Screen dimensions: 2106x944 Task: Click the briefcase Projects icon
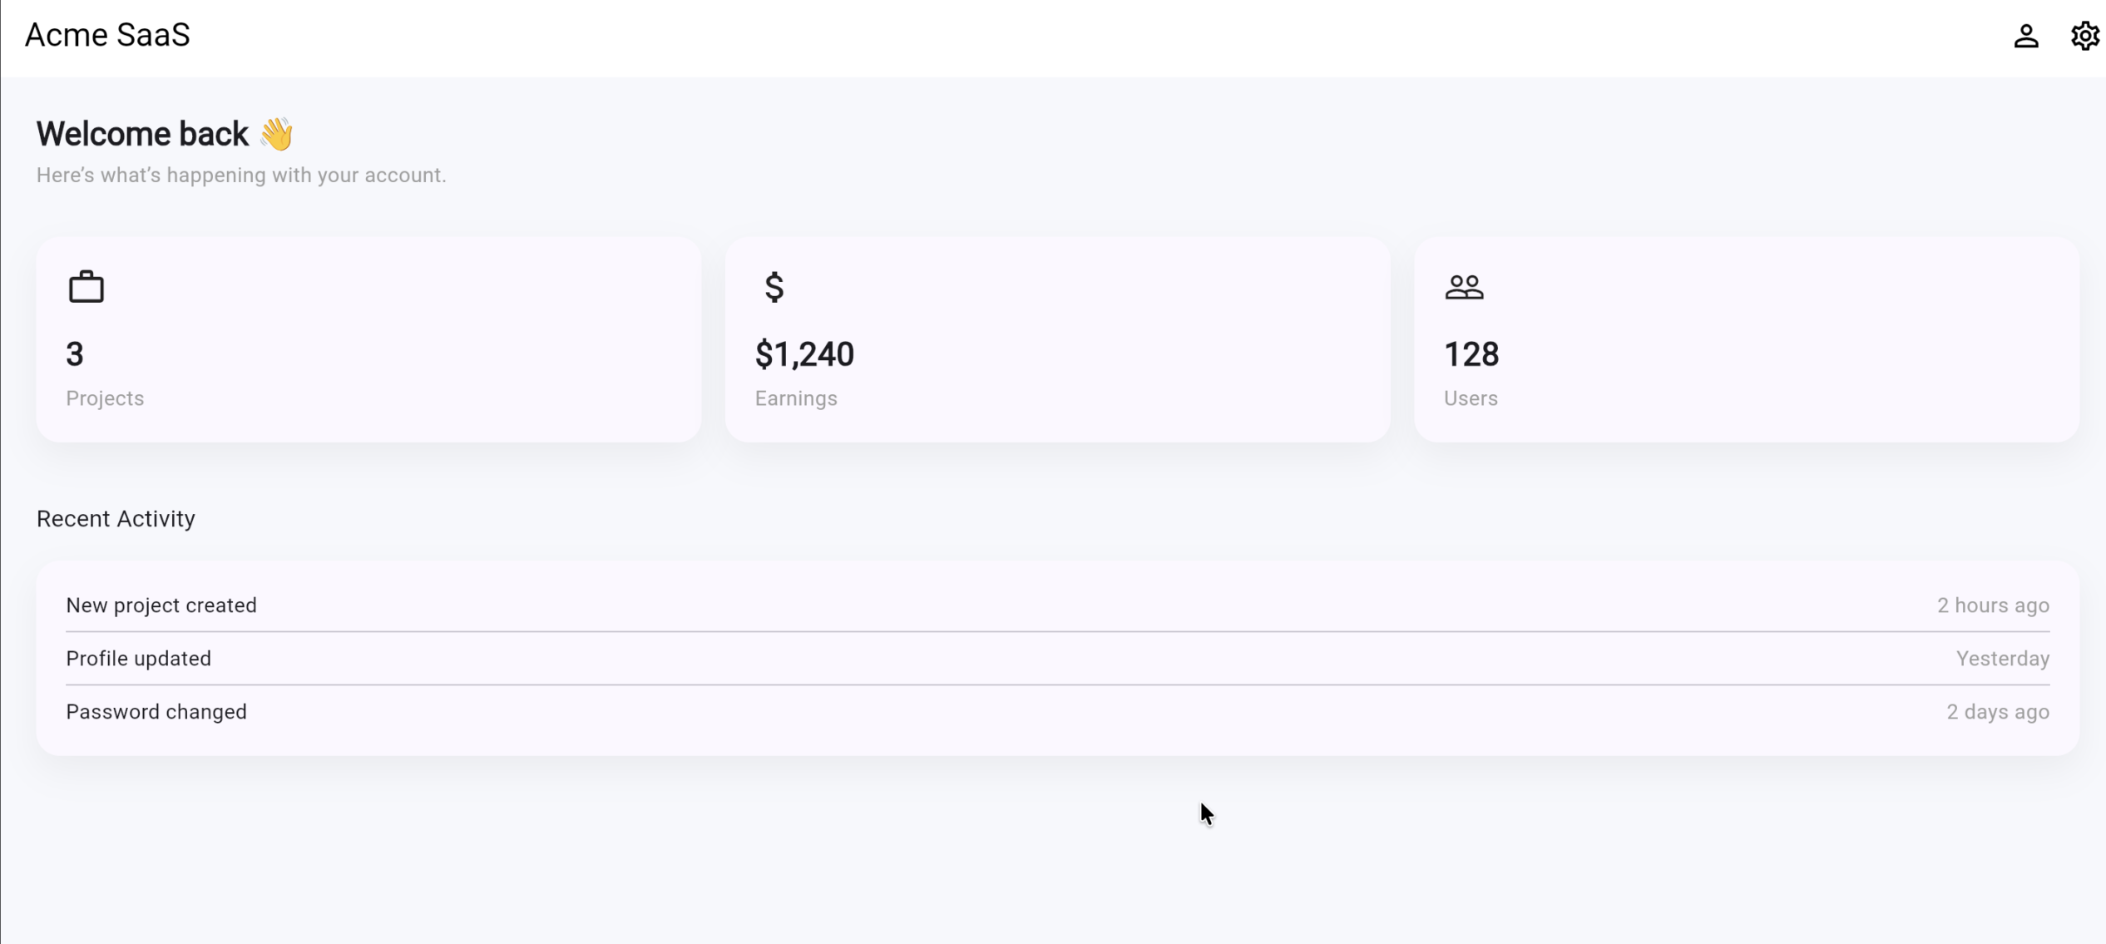[86, 287]
